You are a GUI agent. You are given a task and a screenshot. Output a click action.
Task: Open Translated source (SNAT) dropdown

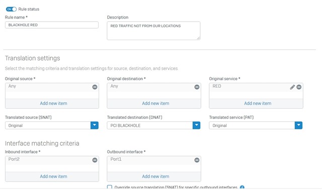click(95, 125)
